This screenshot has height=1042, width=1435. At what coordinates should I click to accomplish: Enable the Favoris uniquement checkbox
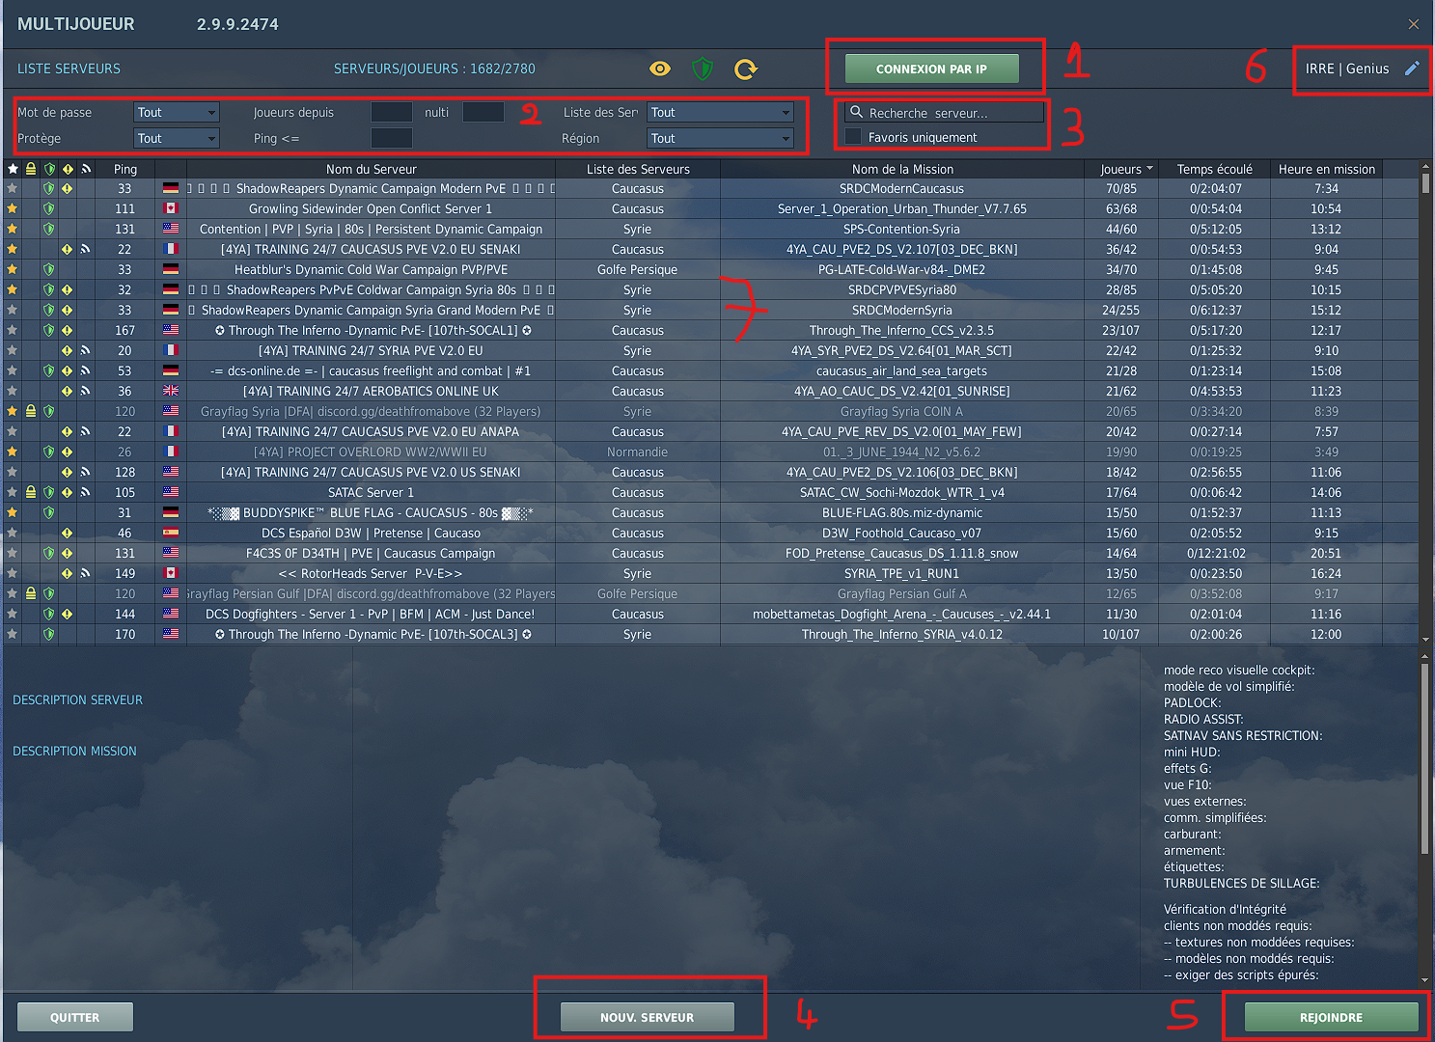click(853, 136)
